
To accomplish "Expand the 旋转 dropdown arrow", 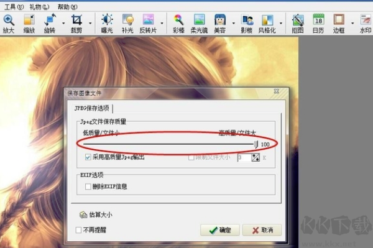I will click(63, 23).
